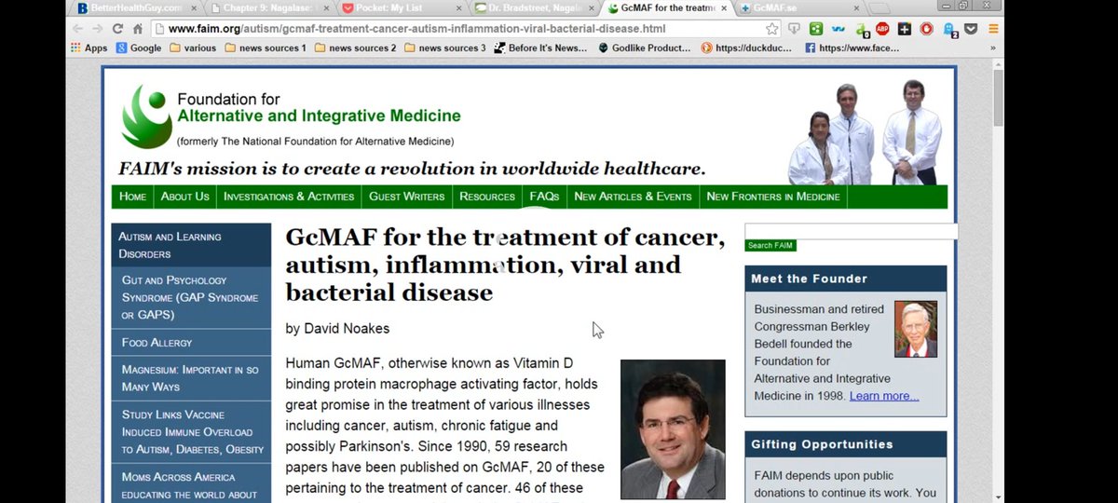Click the Search FAIM button
The width and height of the screenshot is (1118, 503).
[770, 246]
